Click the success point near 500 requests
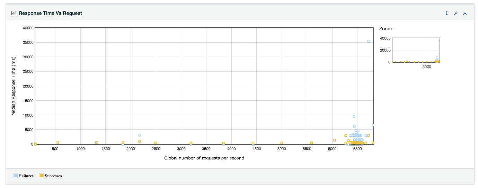The height and width of the screenshot is (188, 478). point(58,142)
